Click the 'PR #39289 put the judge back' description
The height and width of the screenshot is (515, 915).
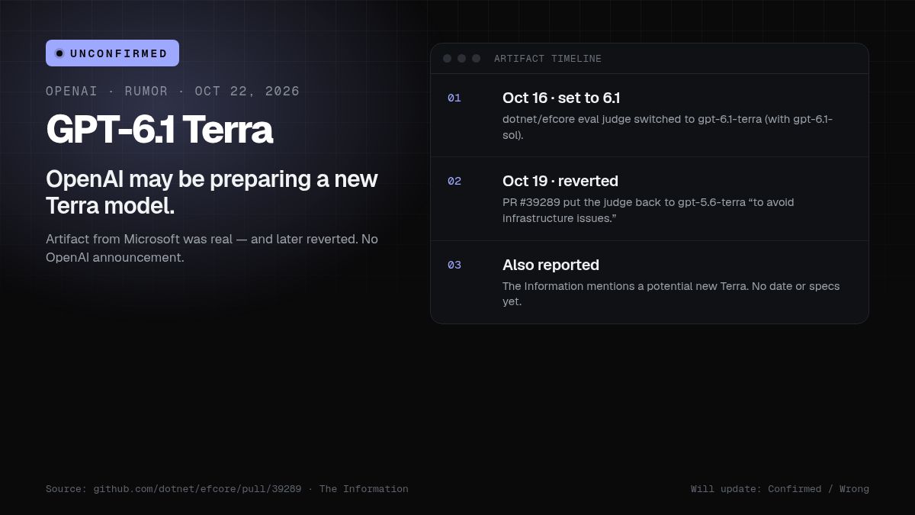(x=648, y=210)
